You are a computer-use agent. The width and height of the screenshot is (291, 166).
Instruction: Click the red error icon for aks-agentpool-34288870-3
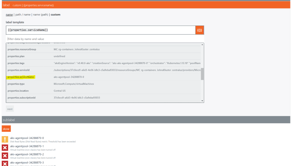pyautogui.click(x=5, y=163)
